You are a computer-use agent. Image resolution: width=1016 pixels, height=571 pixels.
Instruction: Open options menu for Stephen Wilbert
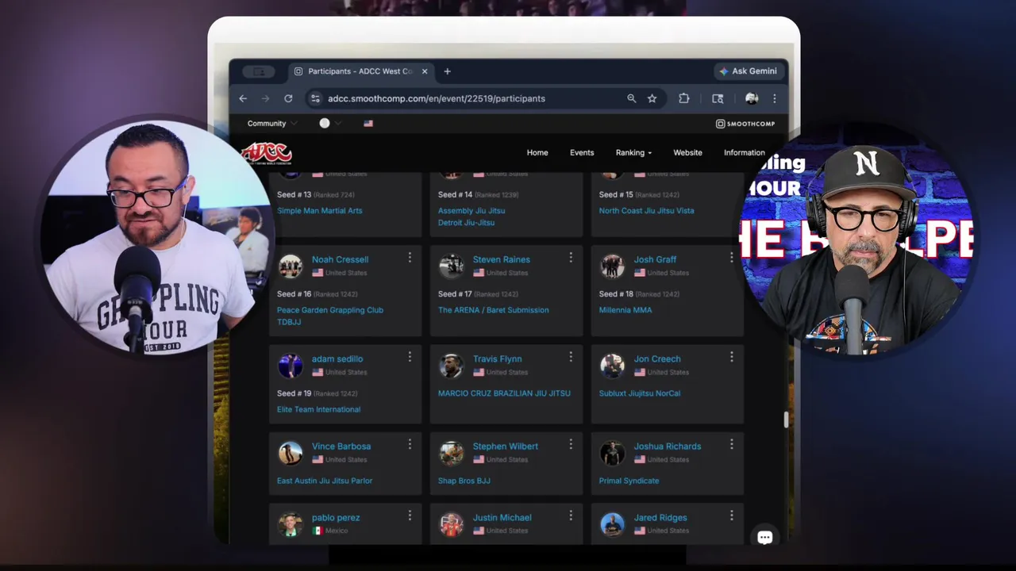tap(571, 444)
